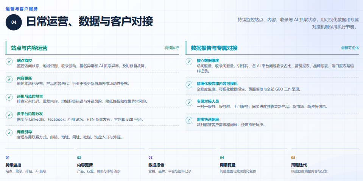Click the description starting 一对一服务
This screenshot has width=363, height=181.
[262, 107]
